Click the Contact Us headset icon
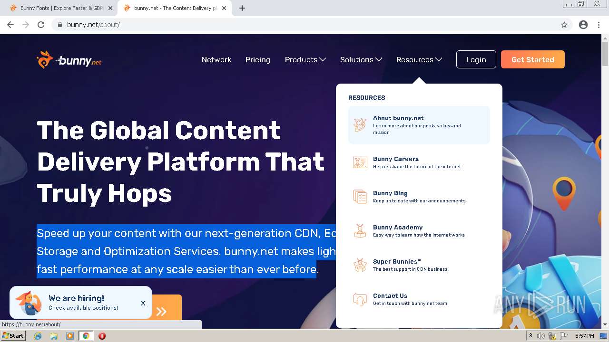Image resolution: width=609 pixels, height=342 pixels. (360, 299)
